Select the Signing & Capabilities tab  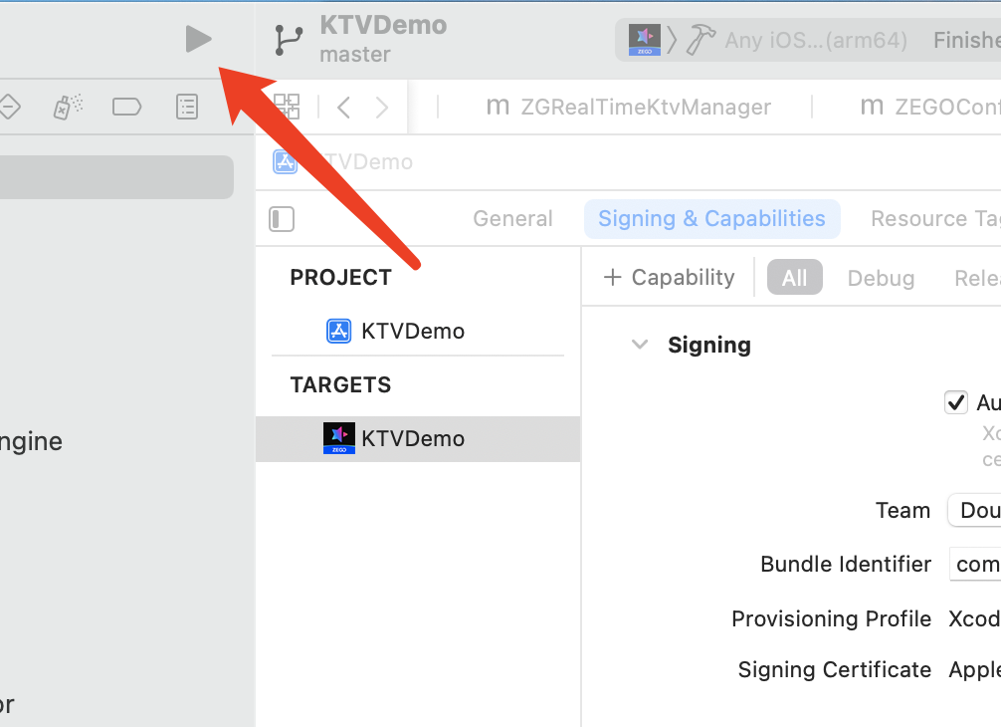tap(711, 218)
